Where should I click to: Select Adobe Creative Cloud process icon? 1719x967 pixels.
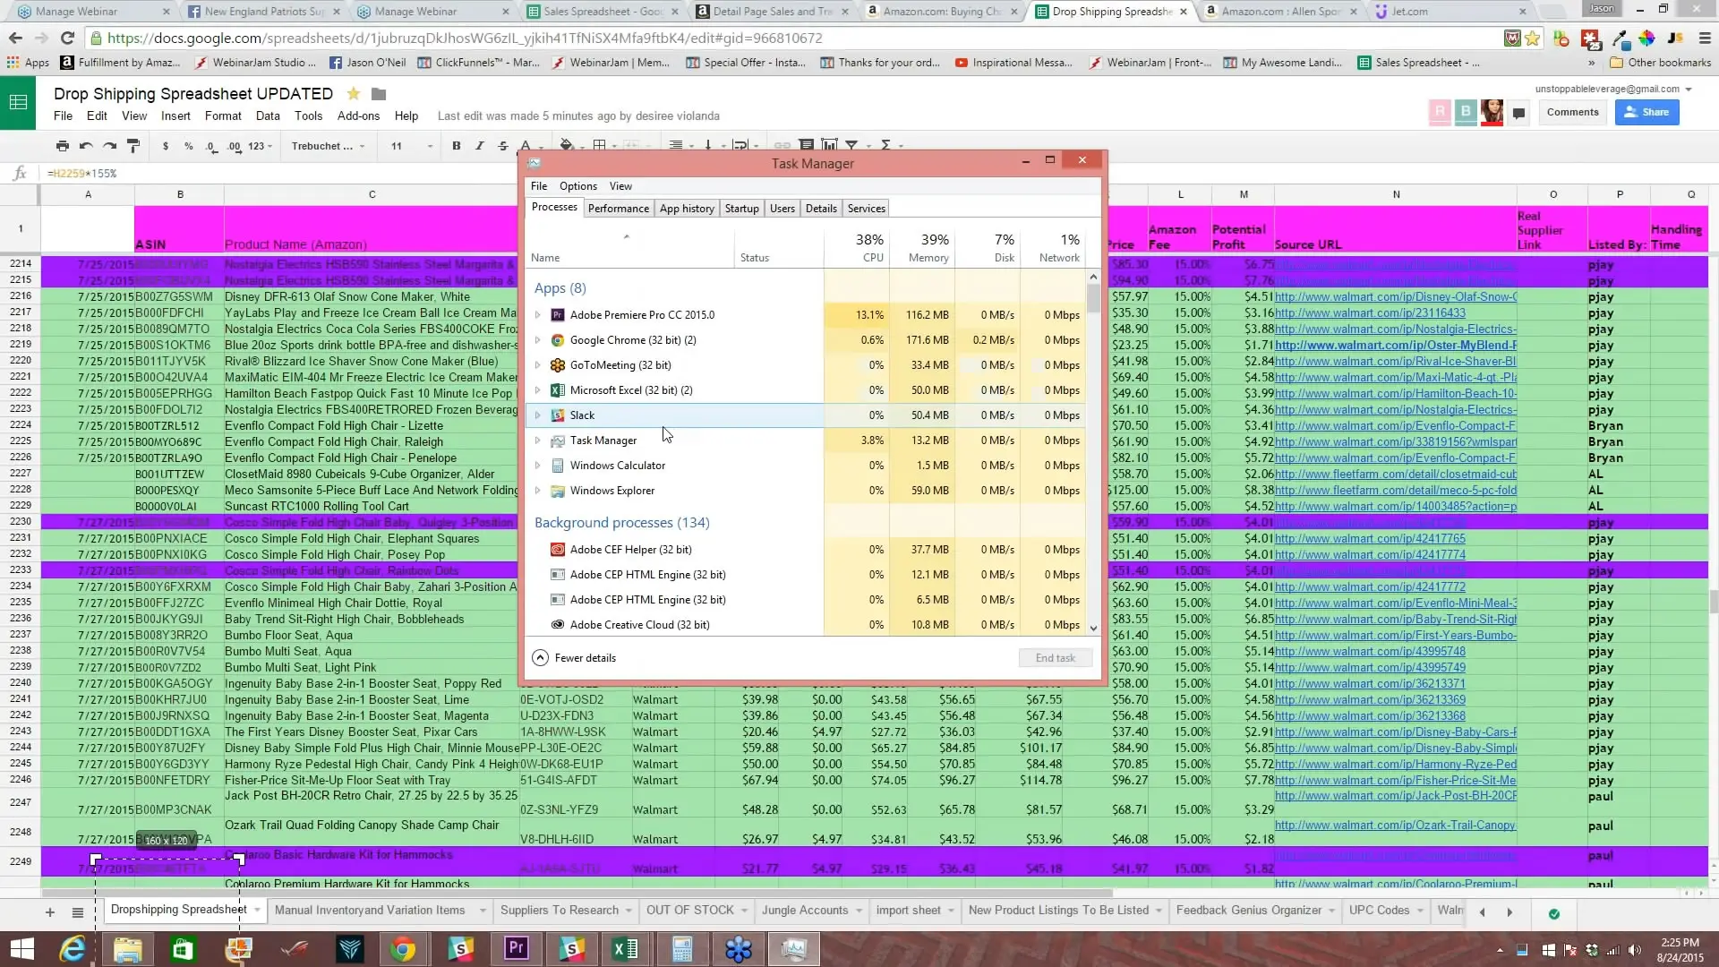point(558,625)
